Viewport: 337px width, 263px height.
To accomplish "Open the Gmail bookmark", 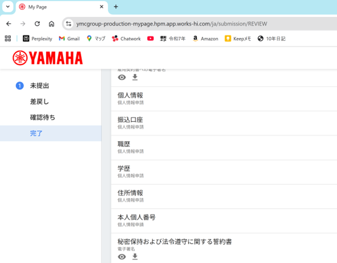I will [69, 39].
